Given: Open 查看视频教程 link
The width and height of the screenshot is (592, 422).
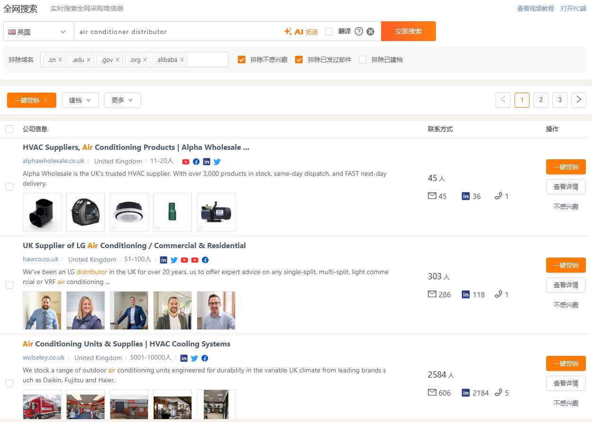Looking at the screenshot, I should pyautogui.click(x=536, y=9).
